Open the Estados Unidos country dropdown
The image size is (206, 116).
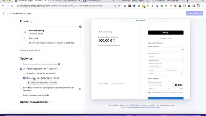coord(166,60)
